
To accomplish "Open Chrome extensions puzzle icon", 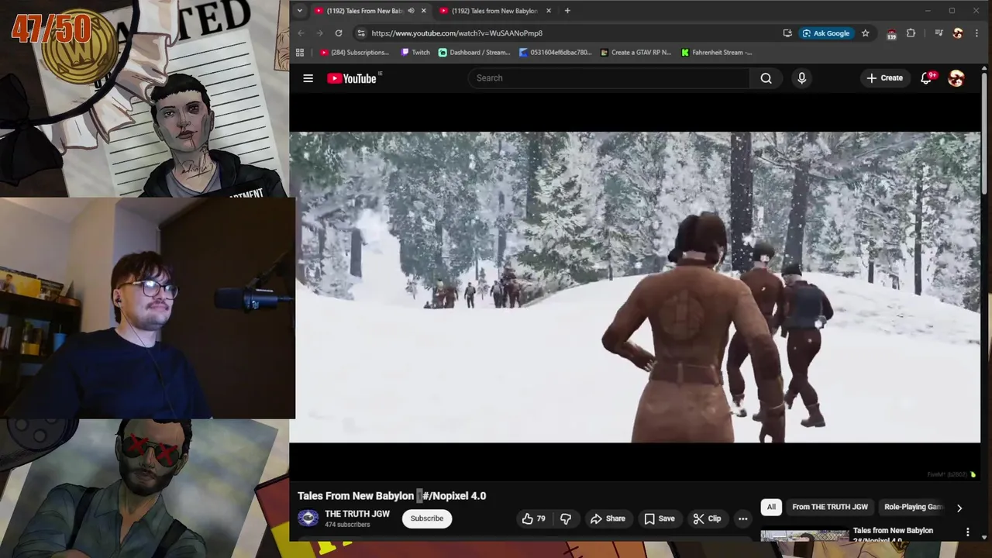I will [x=911, y=33].
